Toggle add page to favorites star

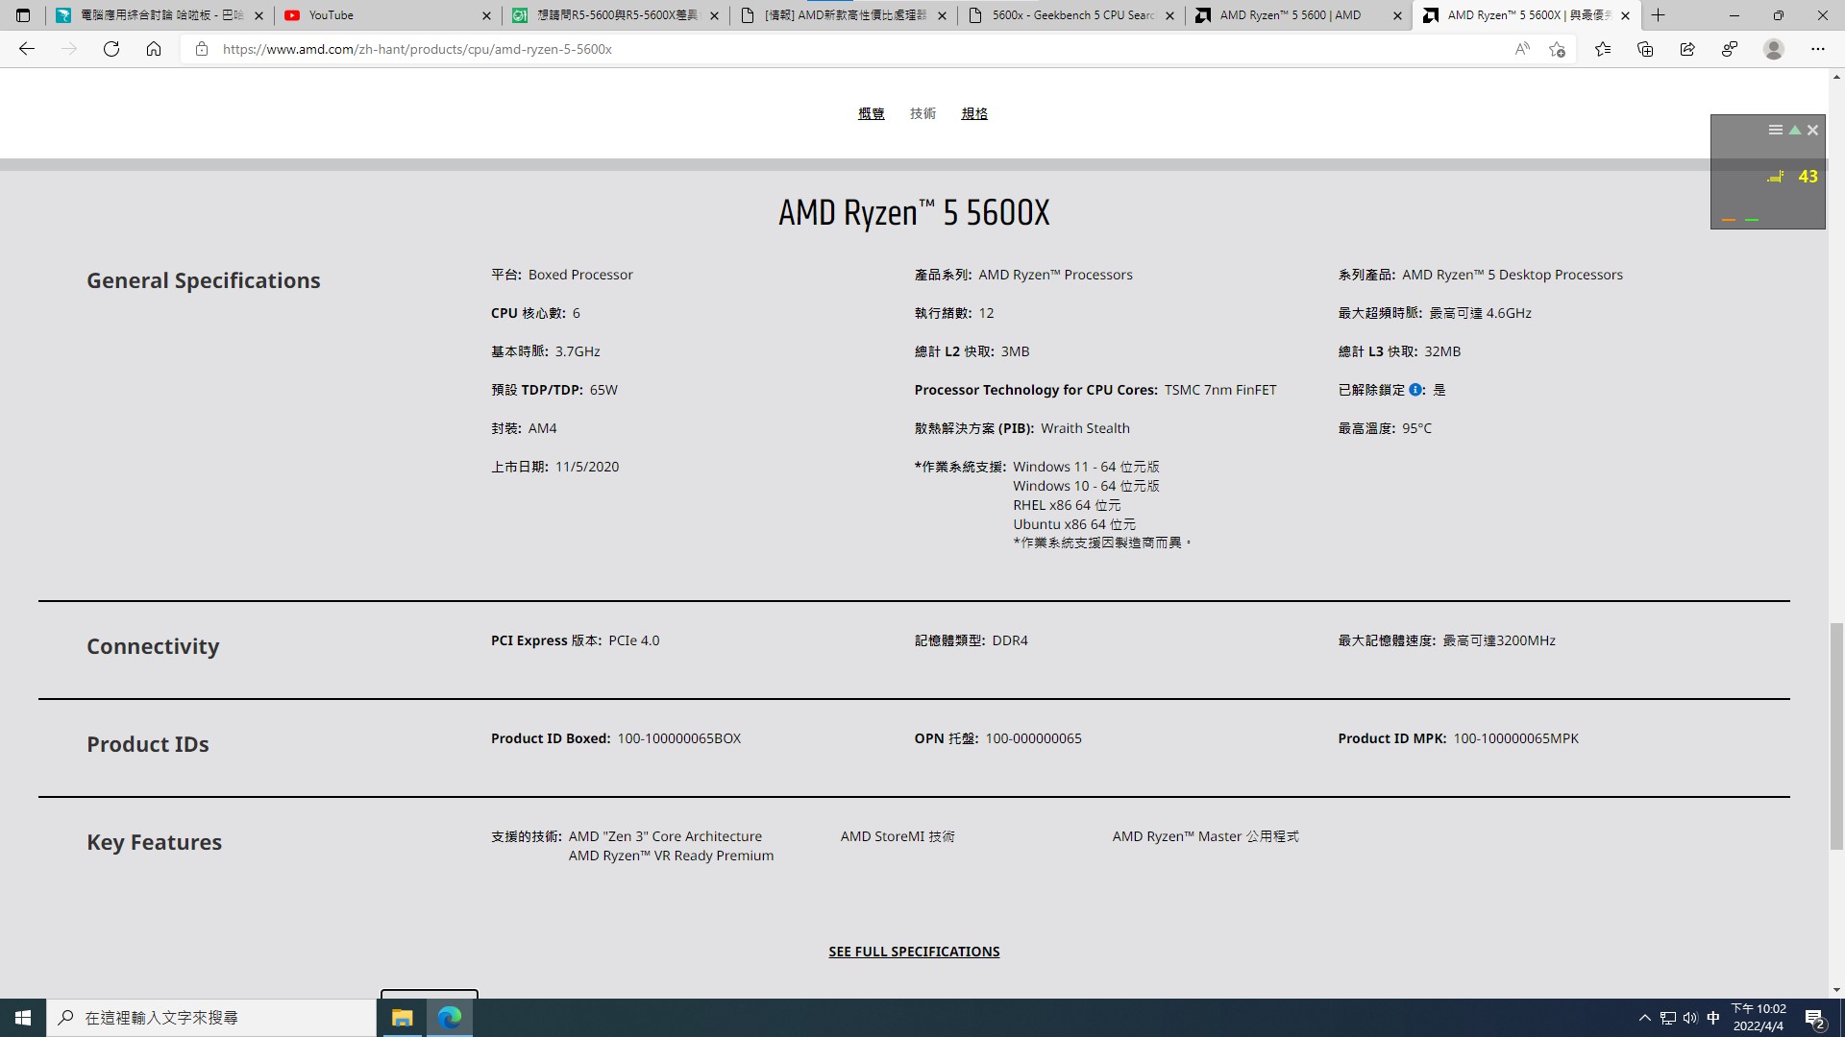1556,49
